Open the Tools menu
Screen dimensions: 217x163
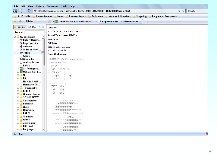(64, 6)
